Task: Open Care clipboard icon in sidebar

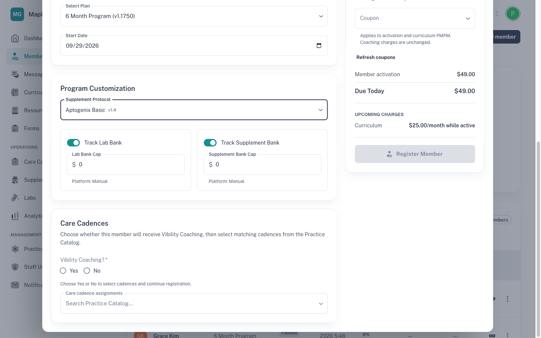Action: point(15,162)
